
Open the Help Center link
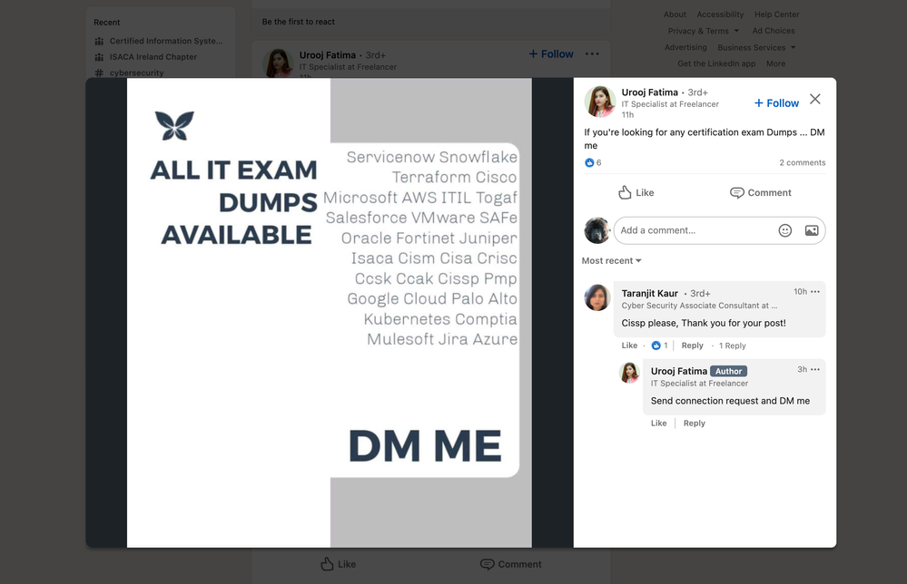775,15
